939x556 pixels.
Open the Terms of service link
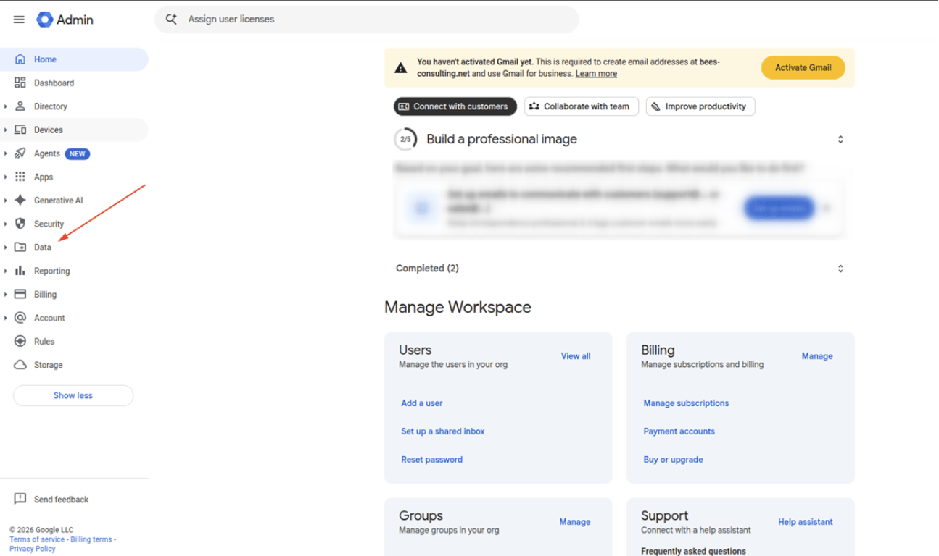click(37, 539)
